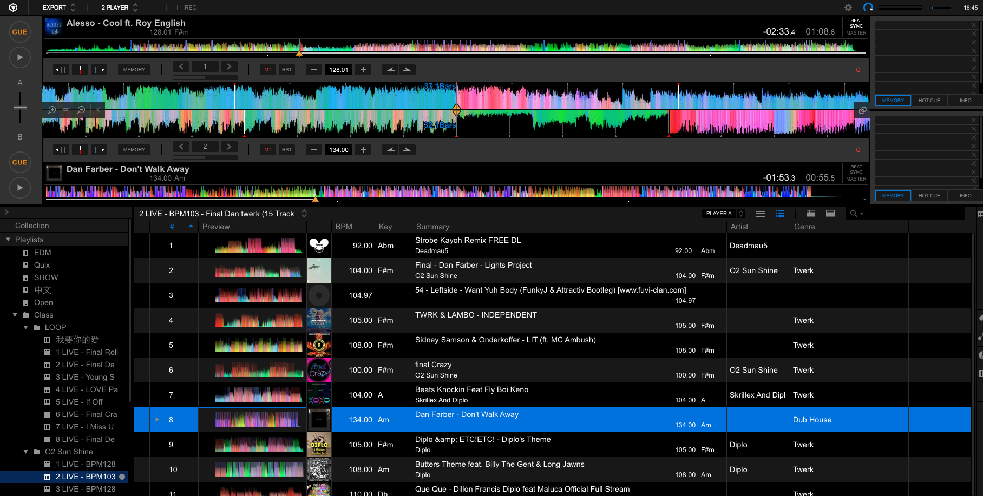Select MEMORY tab in upper panel
Viewport: 983px width, 496px height.
pyautogui.click(x=893, y=101)
